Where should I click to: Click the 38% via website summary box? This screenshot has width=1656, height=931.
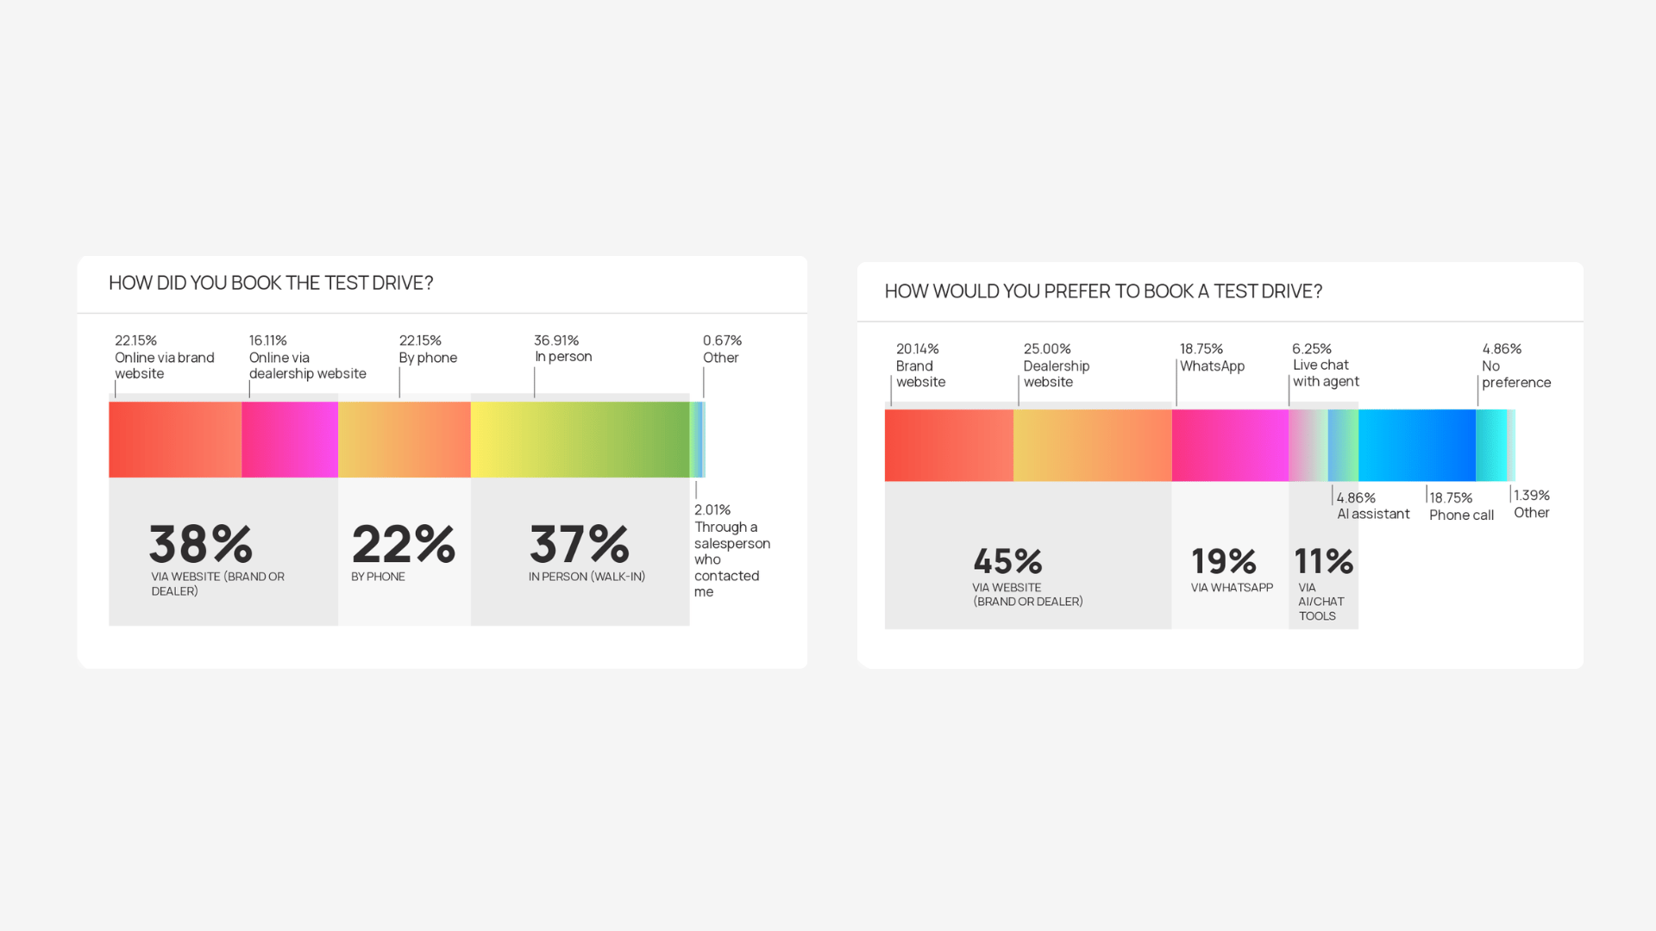click(223, 553)
